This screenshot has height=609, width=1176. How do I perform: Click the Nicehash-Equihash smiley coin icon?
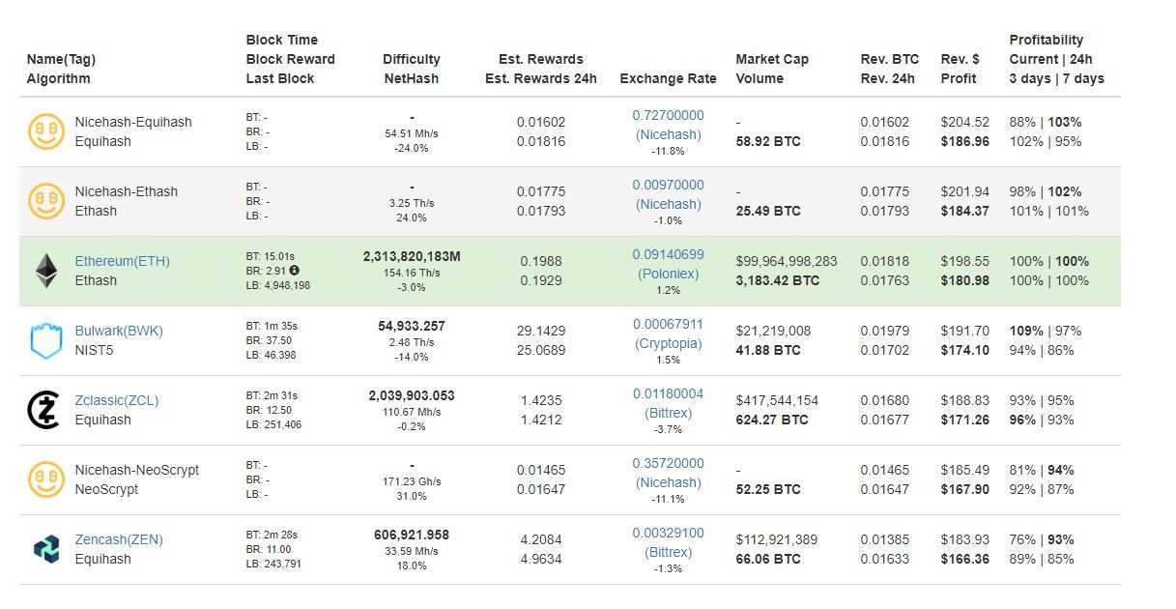click(x=45, y=131)
